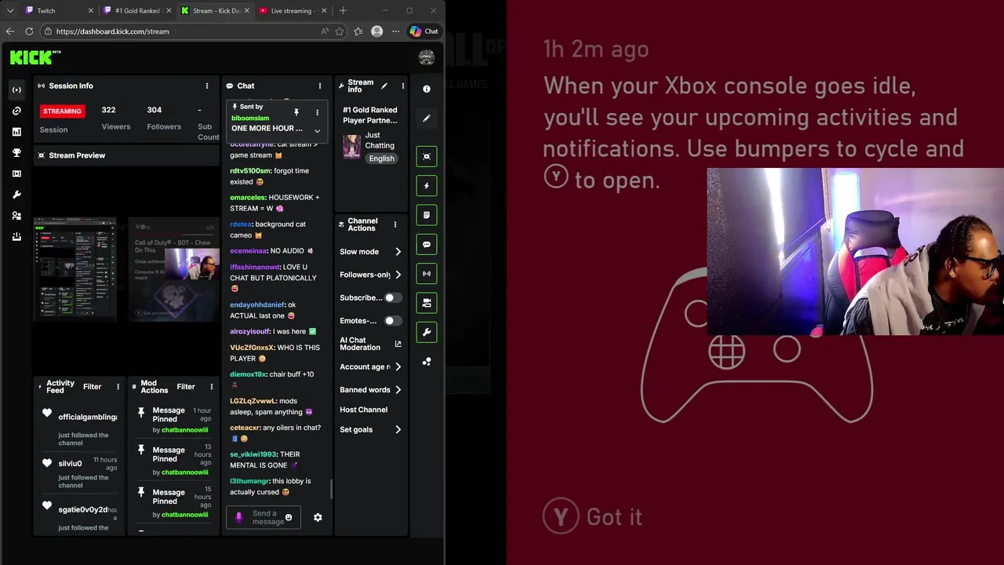The width and height of the screenshot is (1004, 565).
Task: Toggle Emotes-only chat switch
Action: pyautogui.click(x=393, y=320)
